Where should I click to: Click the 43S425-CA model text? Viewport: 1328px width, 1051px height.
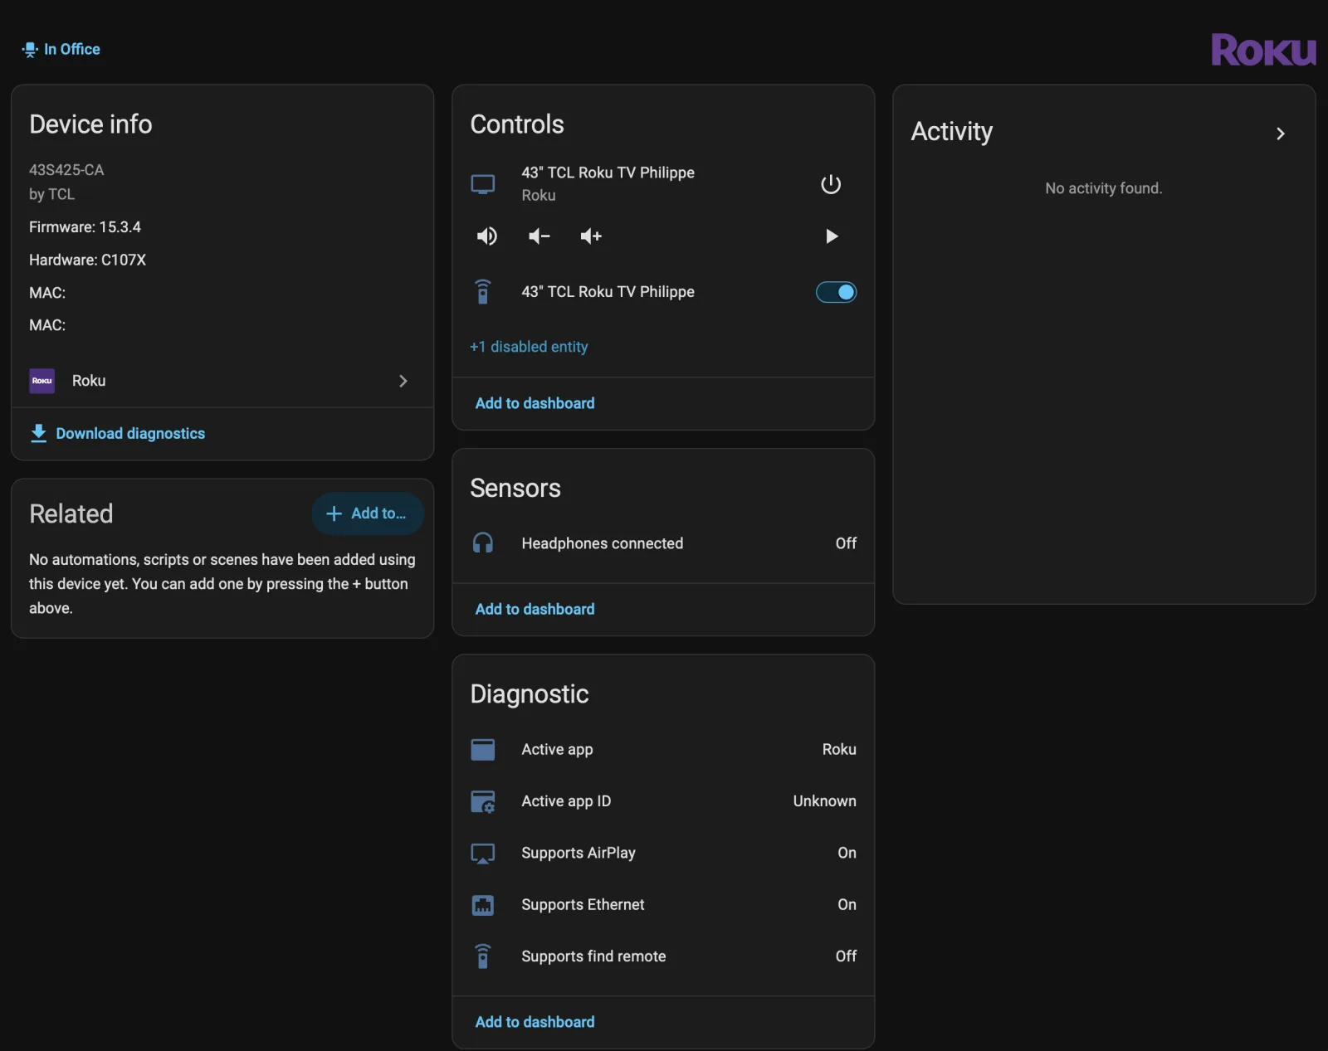tap(66, 170)
